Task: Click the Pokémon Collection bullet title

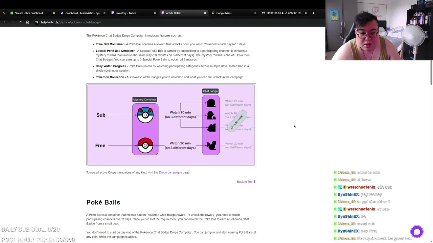Action: (x=110, y=77)
